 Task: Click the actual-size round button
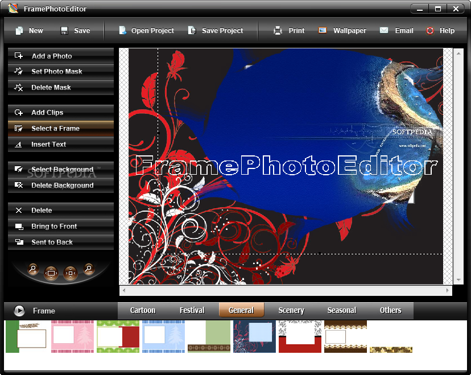71,273
